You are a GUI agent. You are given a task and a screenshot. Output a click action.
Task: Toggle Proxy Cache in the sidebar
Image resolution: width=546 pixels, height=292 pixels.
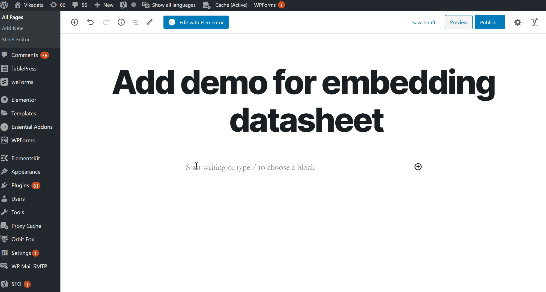coord(26,226)
